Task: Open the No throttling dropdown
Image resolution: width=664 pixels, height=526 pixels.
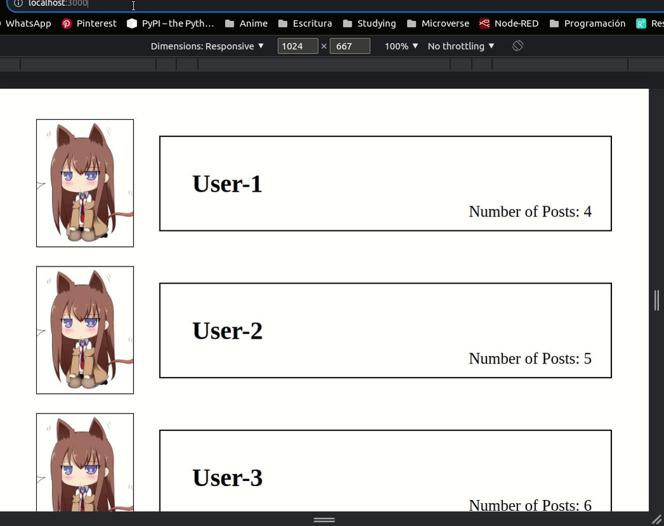Action: click(x=461, y=46)
